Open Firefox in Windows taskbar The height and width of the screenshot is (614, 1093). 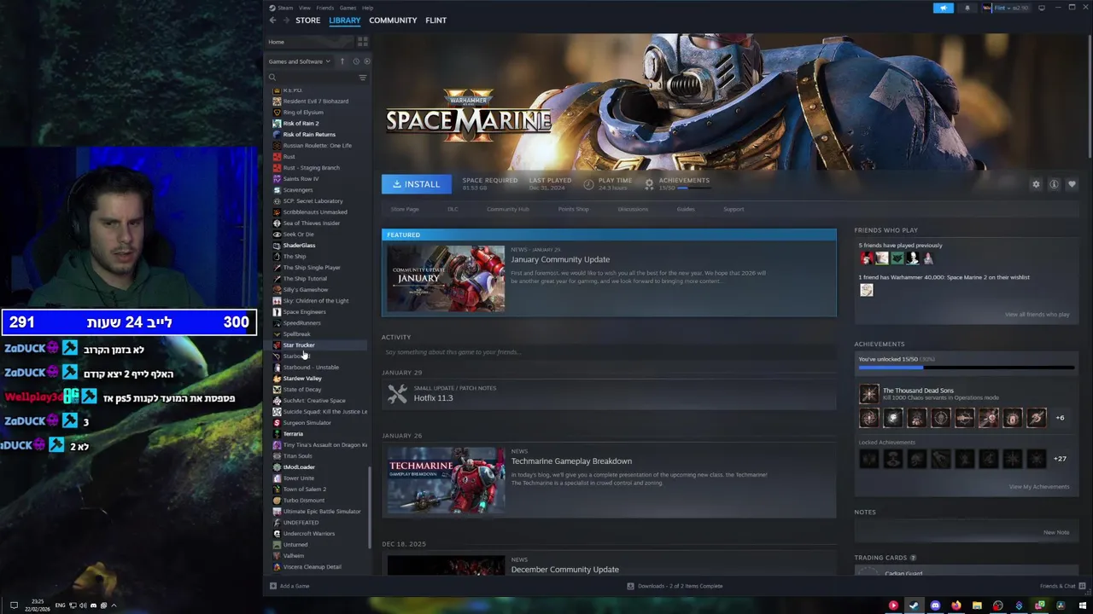pyautogui.click(x=956, y=605)
